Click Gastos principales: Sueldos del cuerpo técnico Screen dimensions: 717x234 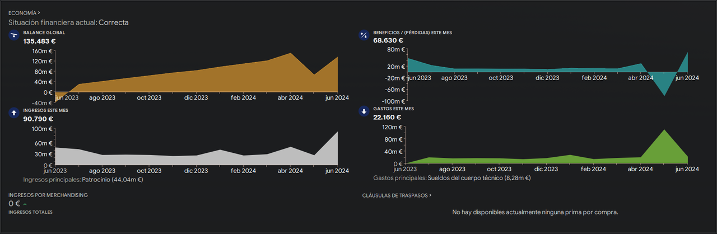451,178
